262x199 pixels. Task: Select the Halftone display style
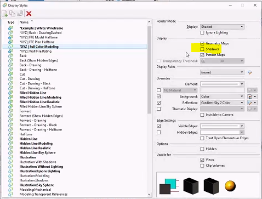(26, 134)
